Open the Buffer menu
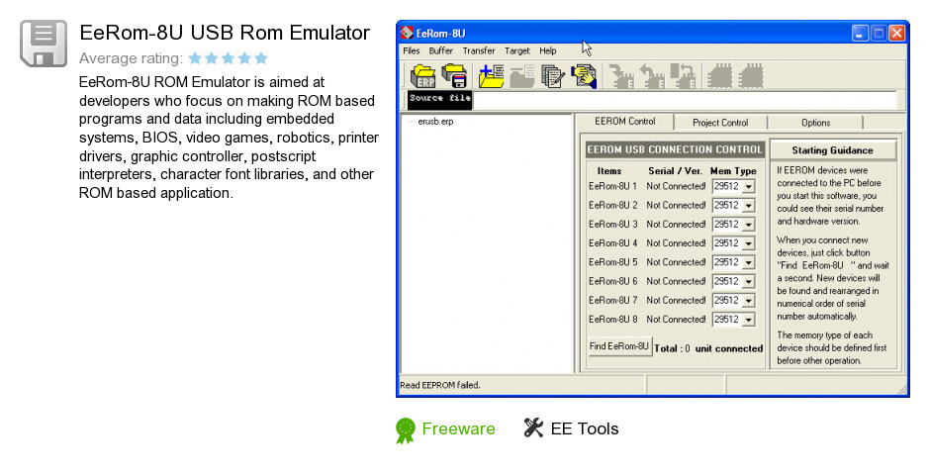Screen dimensions: 930x474 click(x=440, y=51)
